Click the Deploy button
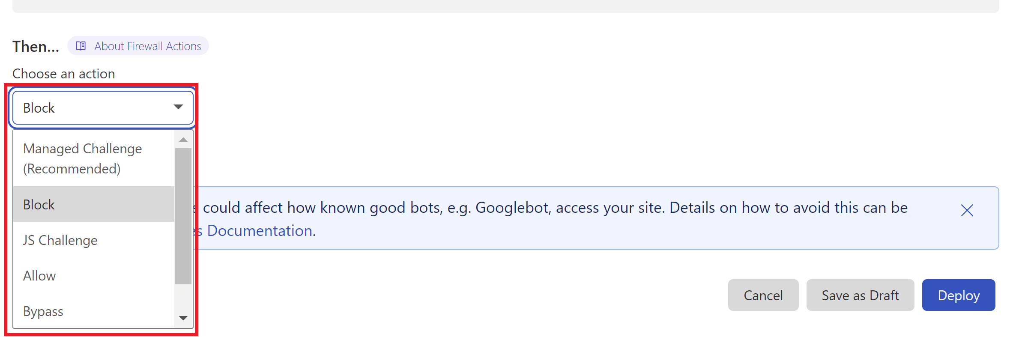Image resolution: width=1010 pixels, height=337 pixels. pyautogui.click(x=959, y=295)
